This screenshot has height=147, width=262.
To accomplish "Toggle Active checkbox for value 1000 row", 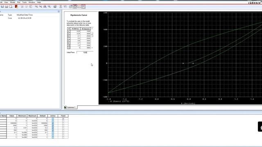I will click(53, 125).
